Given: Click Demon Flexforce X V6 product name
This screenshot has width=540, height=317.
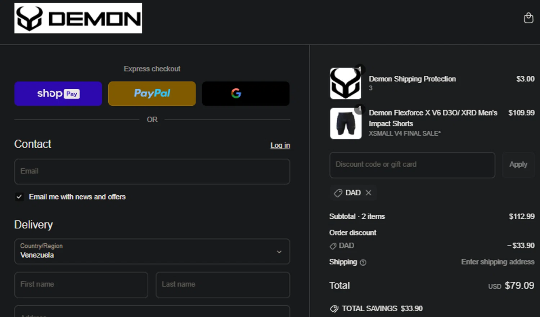Looking at the screenshot, I should pos(433,118).
